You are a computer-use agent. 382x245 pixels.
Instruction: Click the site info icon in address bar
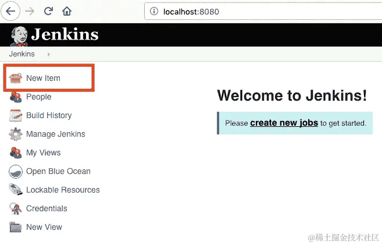click(154, 11)
